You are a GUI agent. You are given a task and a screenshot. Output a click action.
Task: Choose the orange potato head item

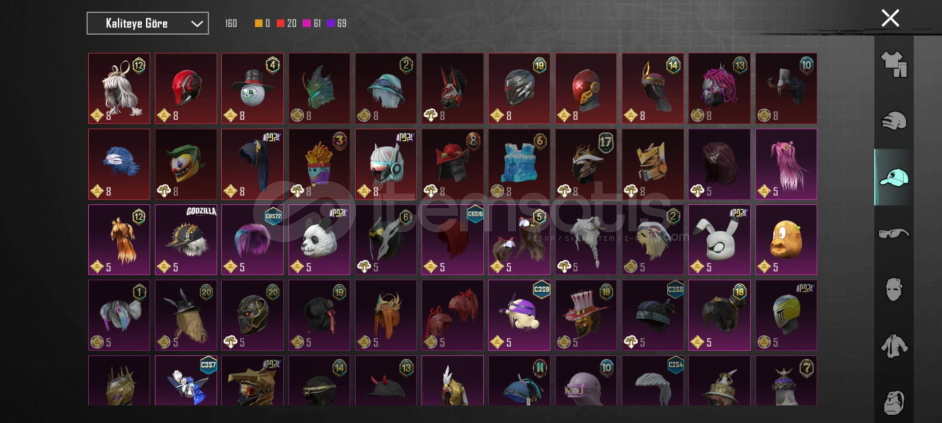(x=786, y=240)
